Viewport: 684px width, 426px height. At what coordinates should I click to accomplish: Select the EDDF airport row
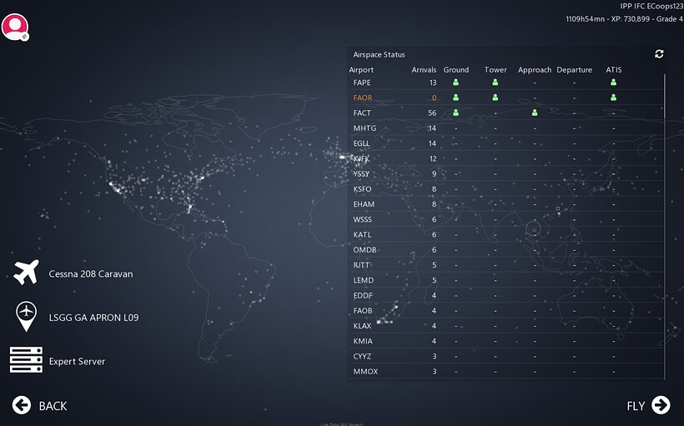[506, 295]
